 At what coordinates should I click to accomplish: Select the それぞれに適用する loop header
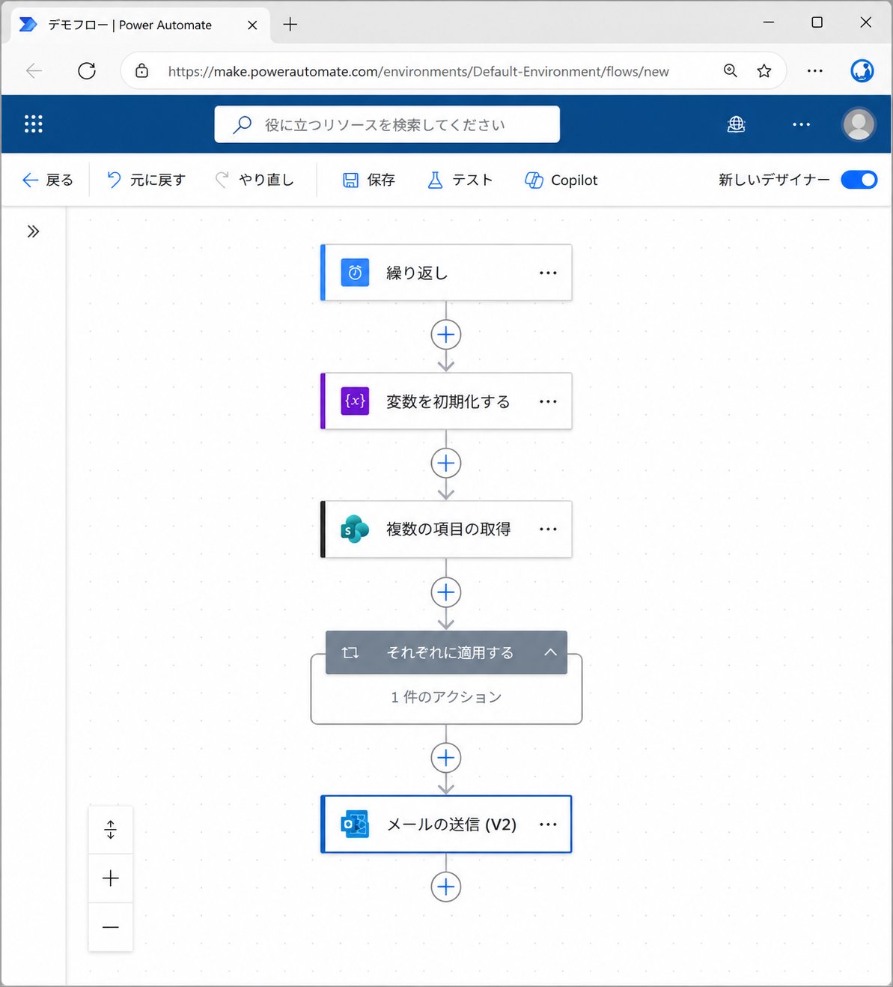point(446,652)
